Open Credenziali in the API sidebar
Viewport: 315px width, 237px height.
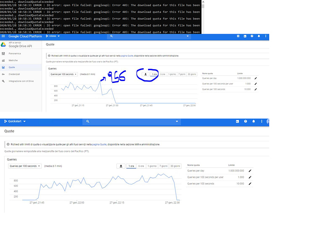point(14,74)
